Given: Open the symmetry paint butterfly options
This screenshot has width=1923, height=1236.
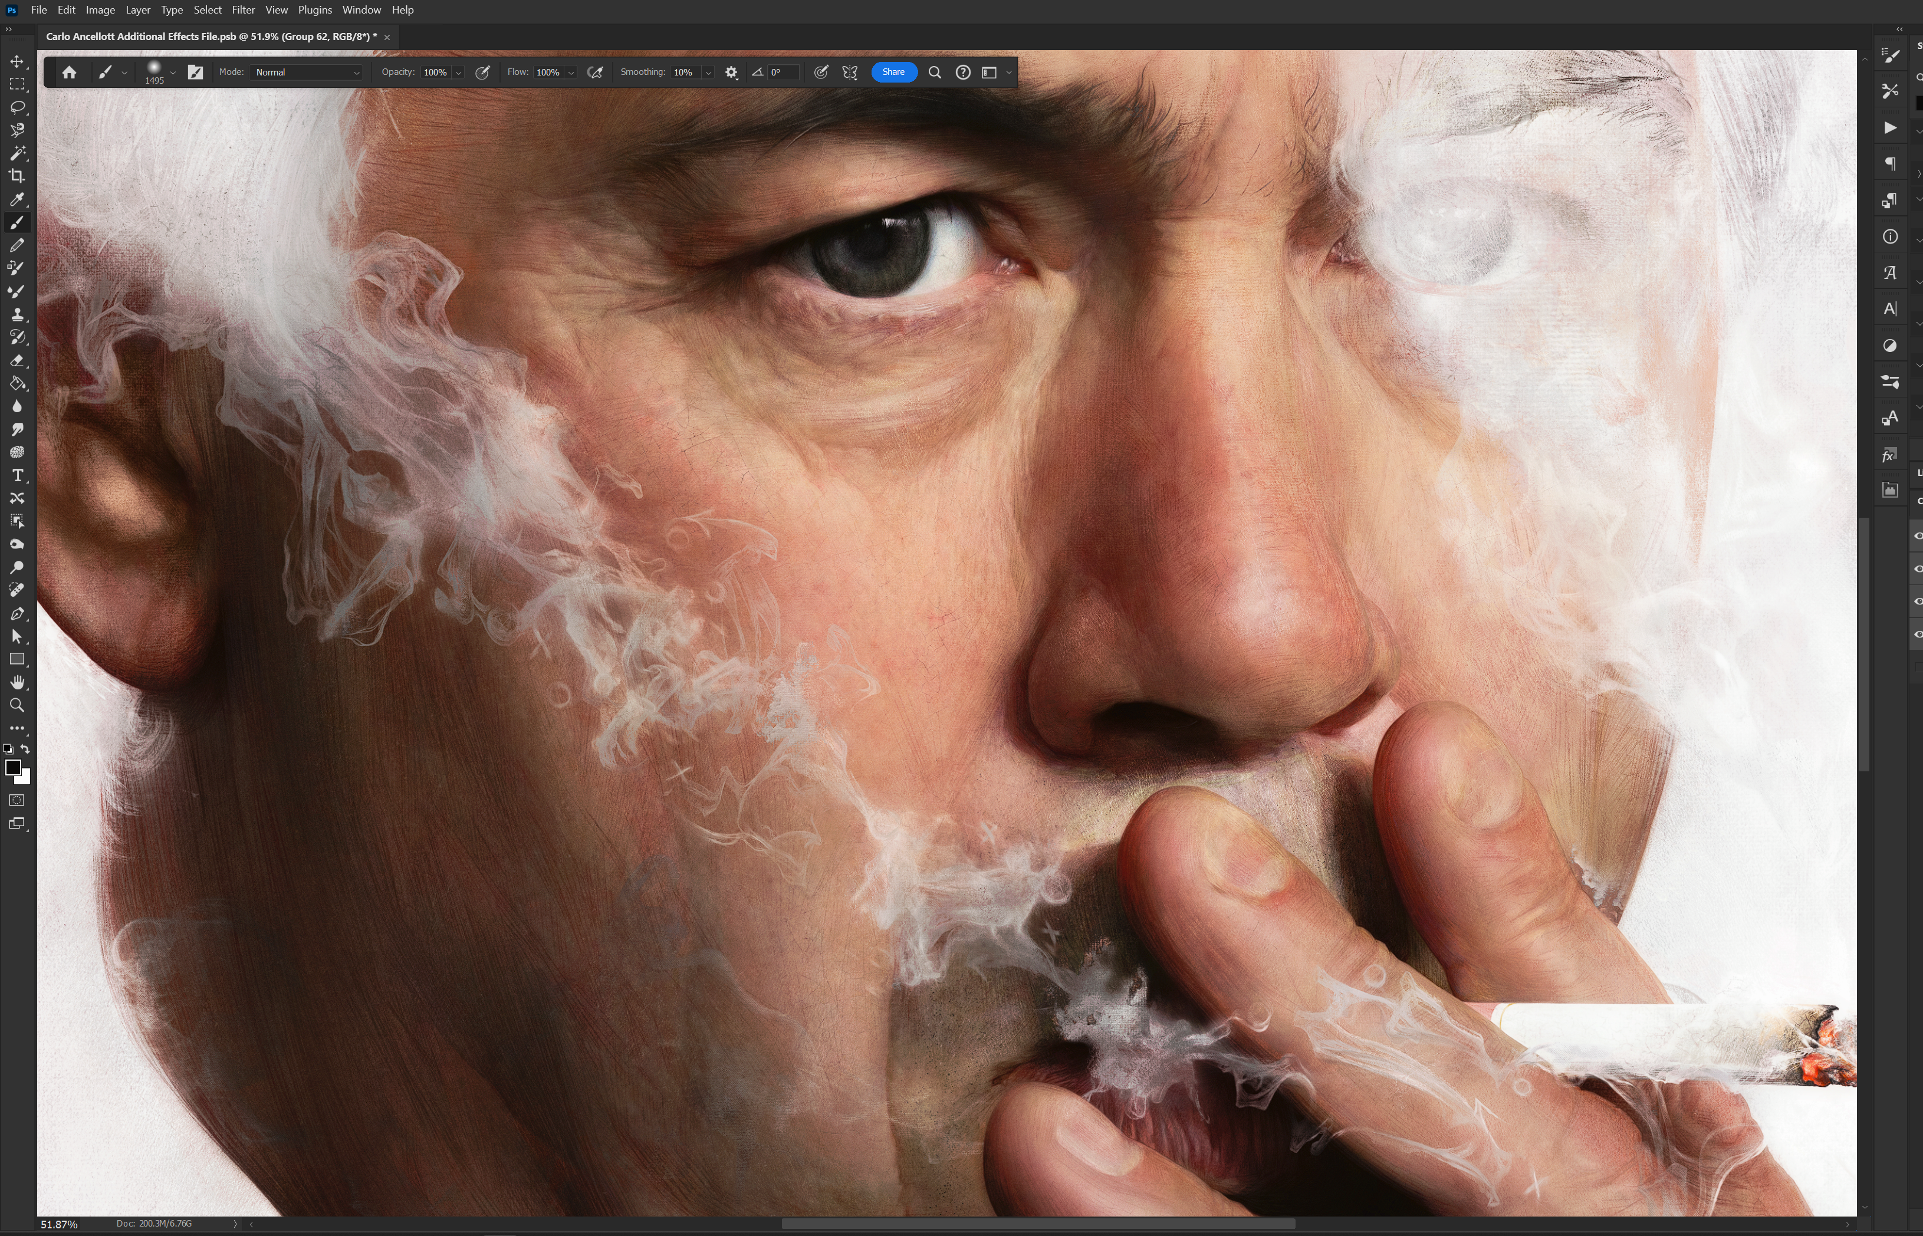Looking at the screenshot, I should point(850,72).
